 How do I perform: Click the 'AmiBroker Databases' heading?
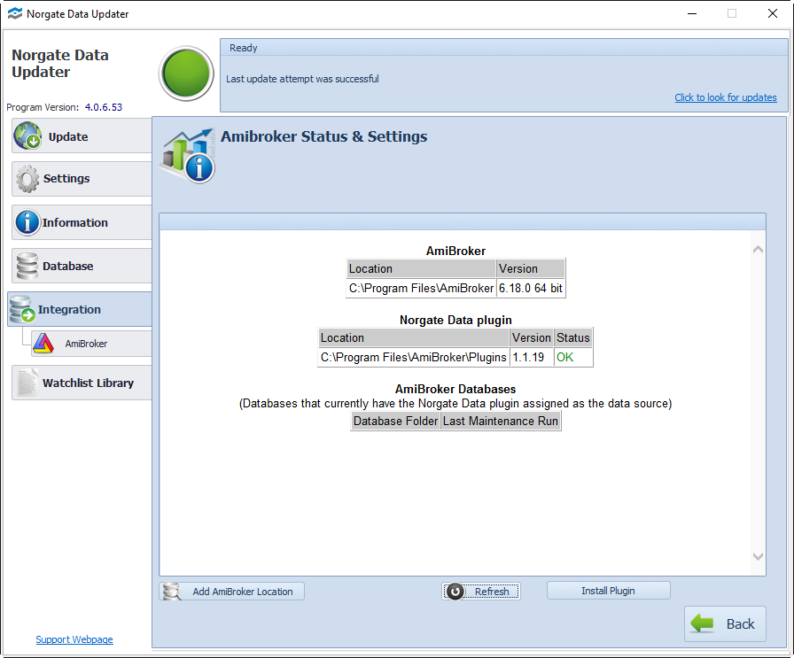pos(455,389)
